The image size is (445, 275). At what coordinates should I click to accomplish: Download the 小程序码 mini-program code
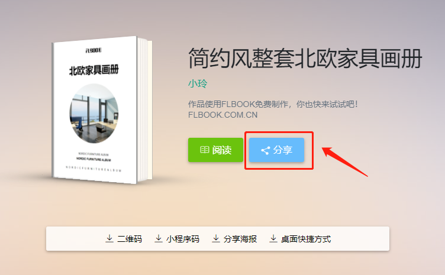(x=183, y=239)
